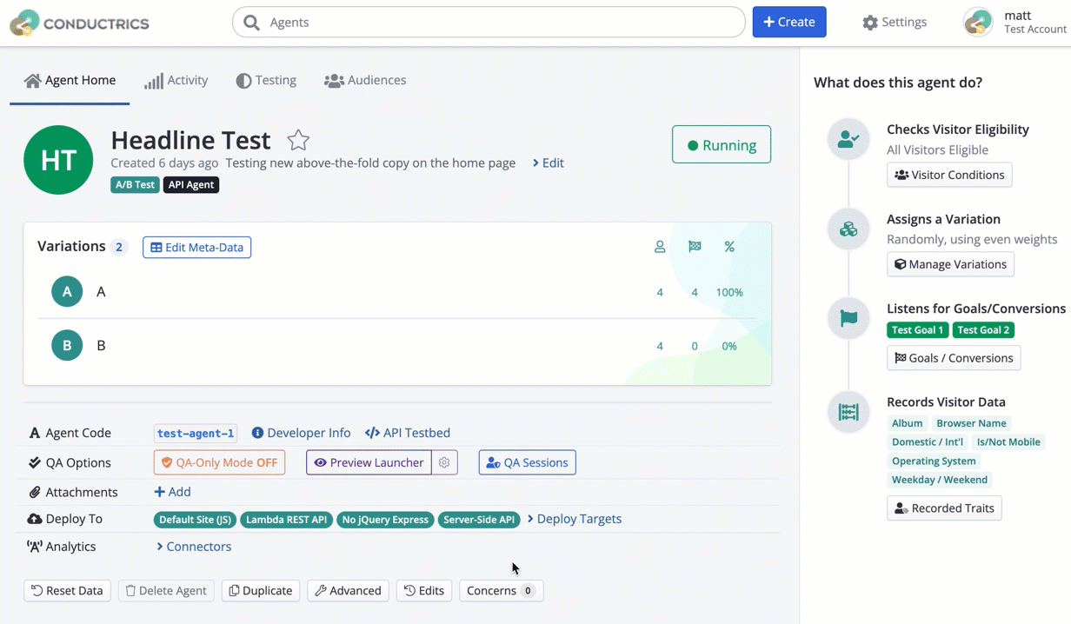
Task: Click the Analytics broadcast icon
Action: pyautogui.click(x=35, y=547)
